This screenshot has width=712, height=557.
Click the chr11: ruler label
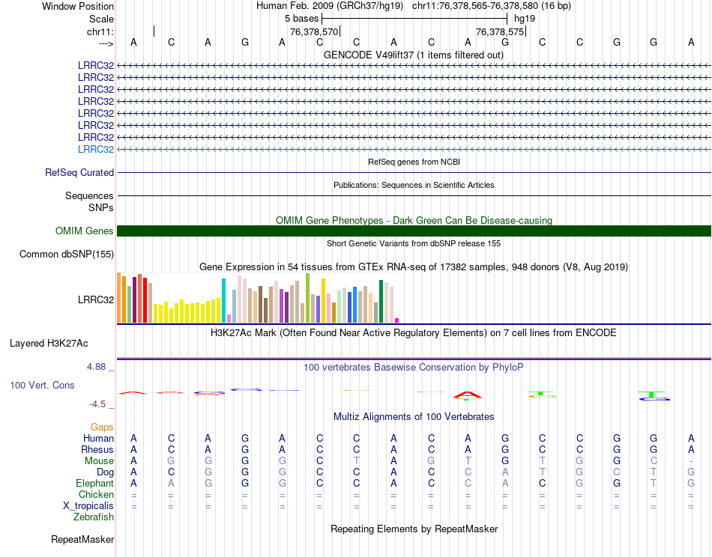[x=100, y=31]
